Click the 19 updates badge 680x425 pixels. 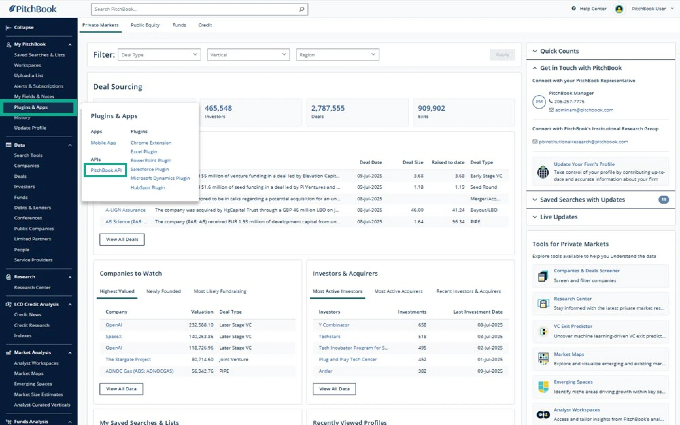663,200
